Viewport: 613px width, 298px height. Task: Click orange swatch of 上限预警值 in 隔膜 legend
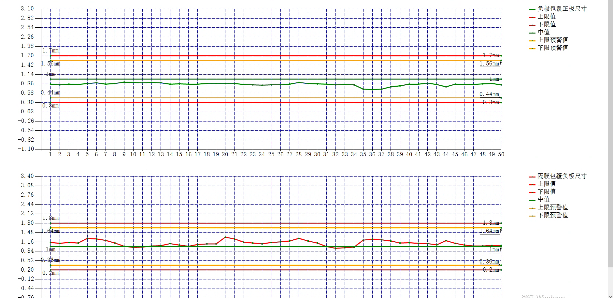pyautogui.click(x=532, y=208)
